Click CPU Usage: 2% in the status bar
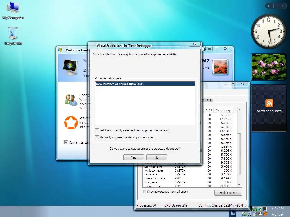Screen dimensions: 290x217 (176, 205)
